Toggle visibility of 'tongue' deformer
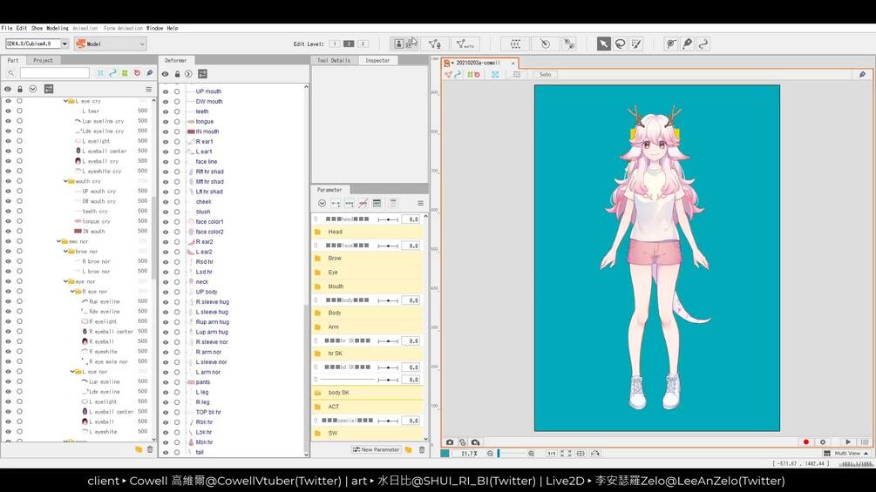The image size is (876, 492). pos(166,122)
